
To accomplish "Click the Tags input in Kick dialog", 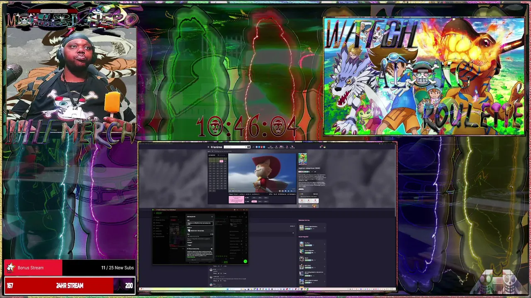I will pyautogui.click(x=200, y=236).
